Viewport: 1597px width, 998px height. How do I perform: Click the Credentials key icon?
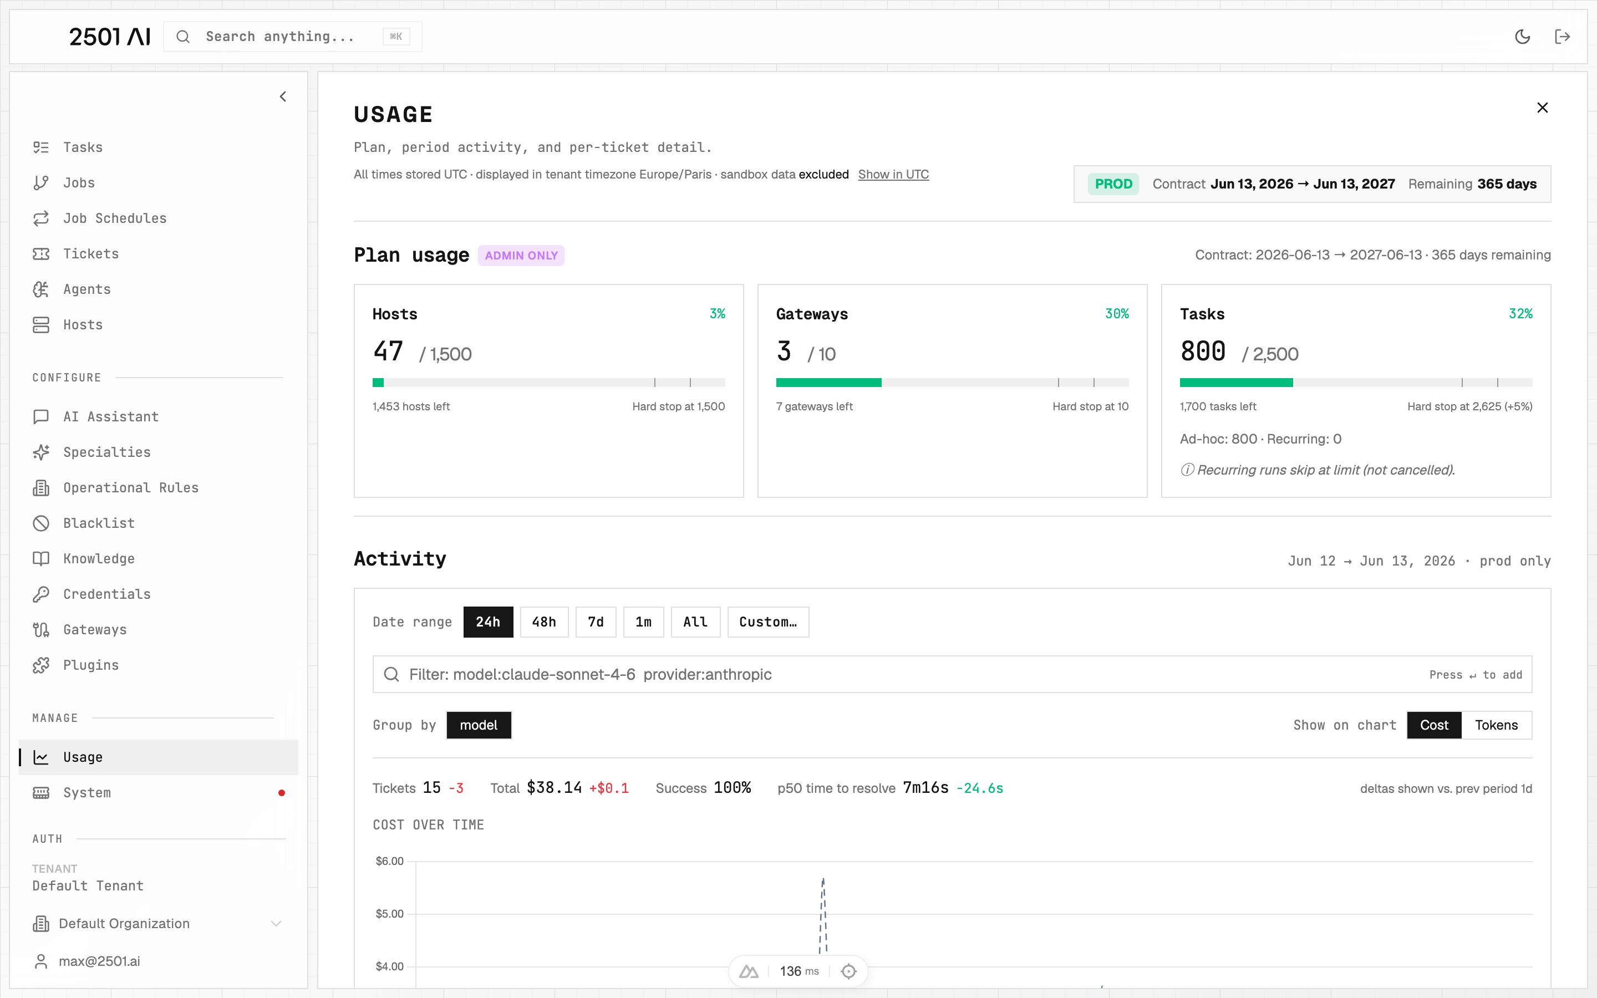click(x=41, y=594)
